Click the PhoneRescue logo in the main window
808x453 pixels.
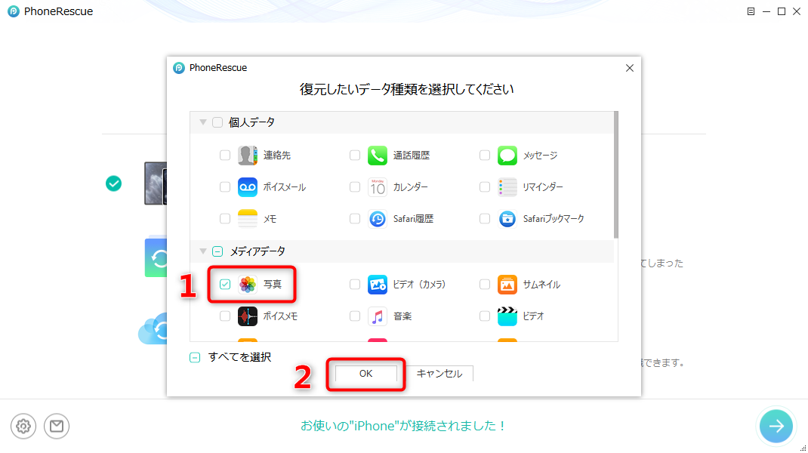tap(14, 11)
